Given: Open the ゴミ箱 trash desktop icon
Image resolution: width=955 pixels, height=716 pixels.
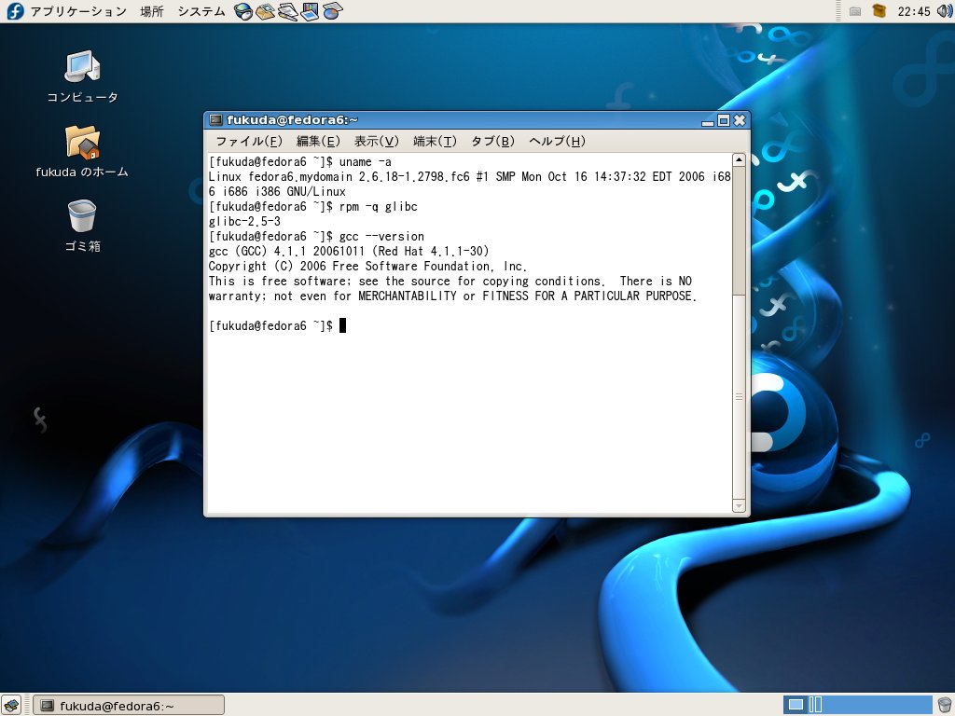Looking at the screenshot, I should (x=83, y=219).
